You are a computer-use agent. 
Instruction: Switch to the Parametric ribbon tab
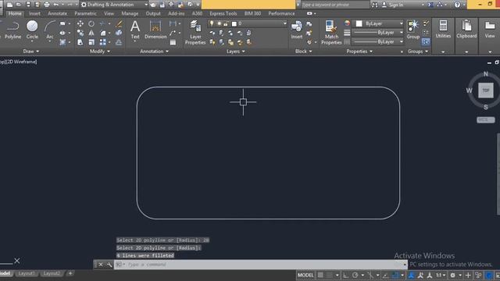click(x=85, y=13)
